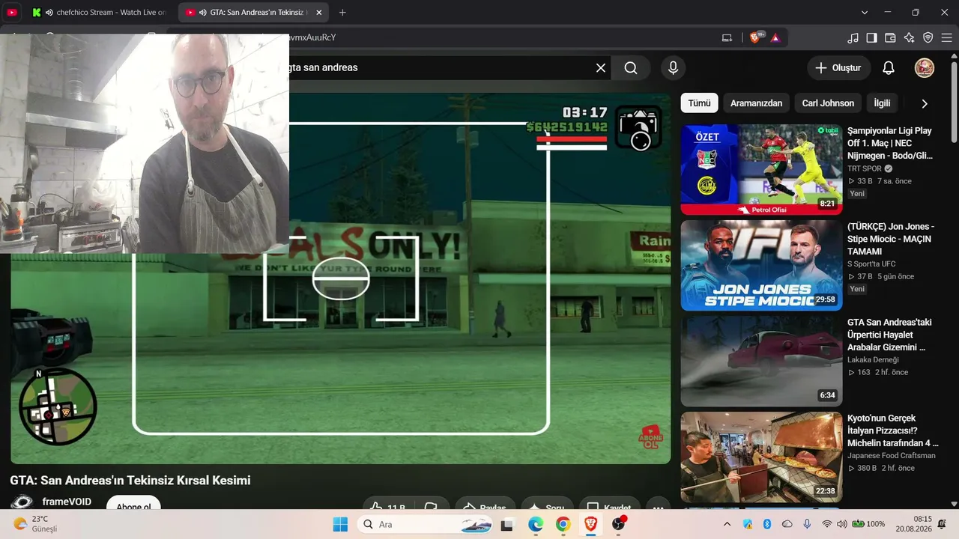Click the microphone tray icon

[x=807, y=524]
